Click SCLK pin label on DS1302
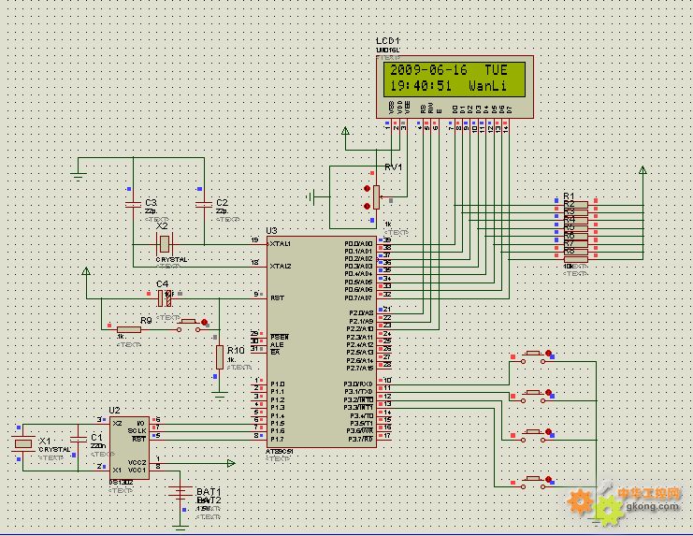Viewport: 693px width, 536px height. click(137, 431)
